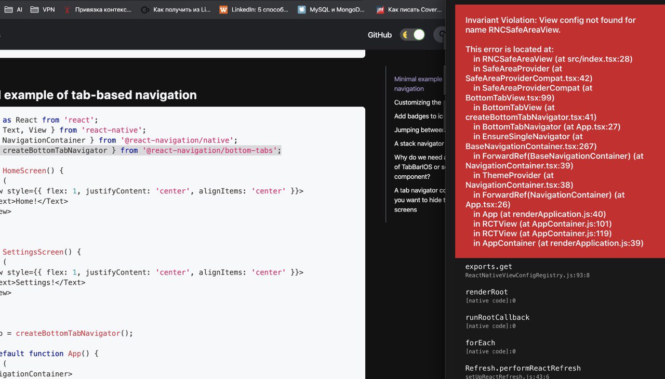Select the 'forEach' stack frame
This screenshot has width=665, height=379.
click(x=490, y=347)
